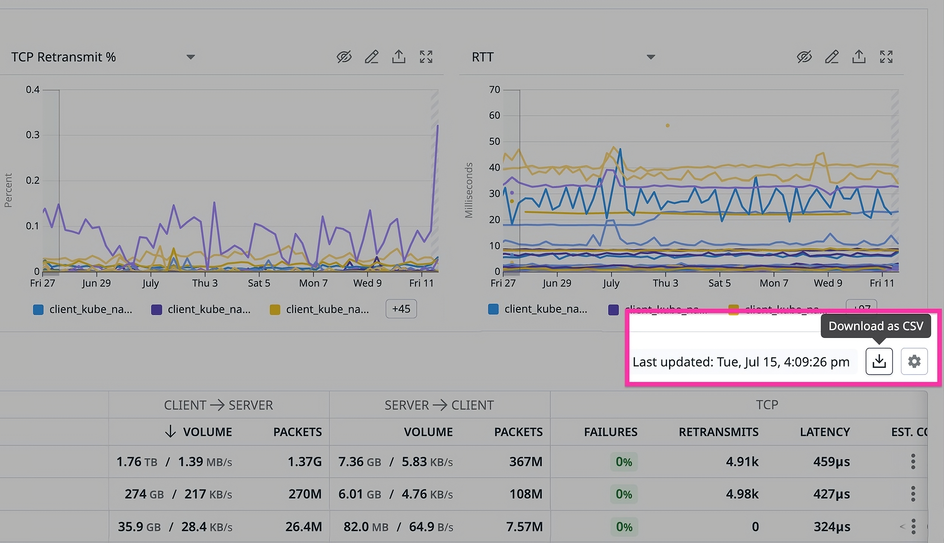Open the first table row actions menu

[x=913, y=461]
